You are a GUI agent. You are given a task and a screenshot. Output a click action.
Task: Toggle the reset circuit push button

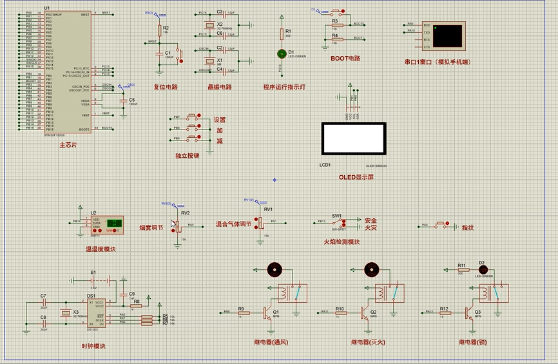click(x=181, y=61)
